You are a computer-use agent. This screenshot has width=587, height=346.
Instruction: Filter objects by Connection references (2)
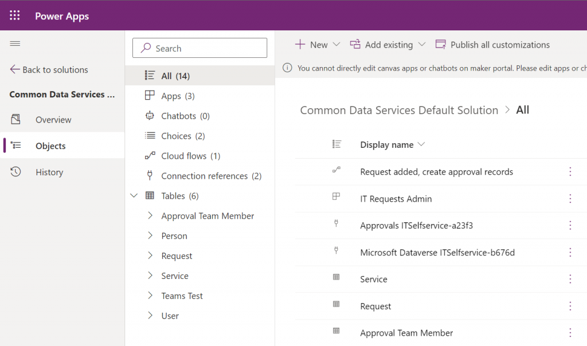(200, 176)
